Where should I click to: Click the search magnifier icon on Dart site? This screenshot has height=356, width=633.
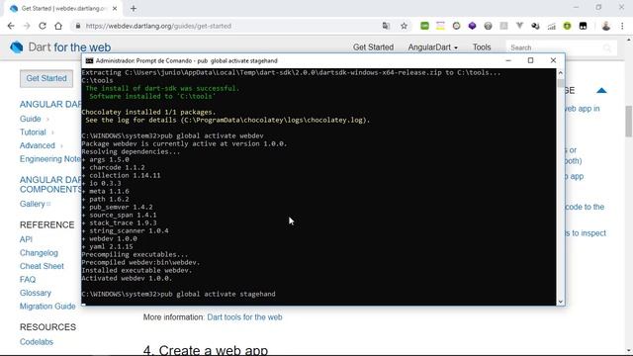tap(607, 48)
